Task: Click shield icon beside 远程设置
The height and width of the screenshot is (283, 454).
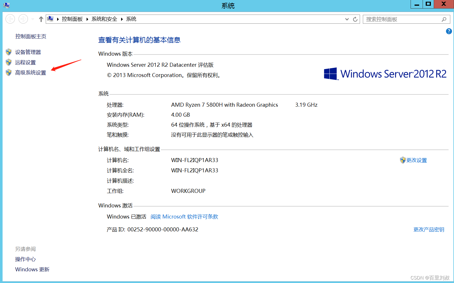Action: (9, 62)
